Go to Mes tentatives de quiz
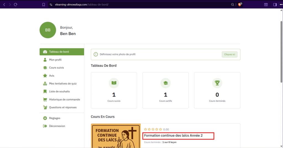The image size is (283, 148). (x=63, y=83)
